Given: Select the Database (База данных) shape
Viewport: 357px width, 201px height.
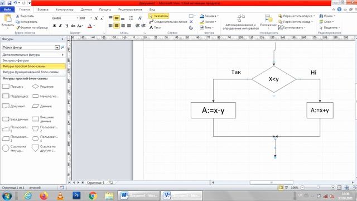Looking at the screenshot, I should 15,119.
